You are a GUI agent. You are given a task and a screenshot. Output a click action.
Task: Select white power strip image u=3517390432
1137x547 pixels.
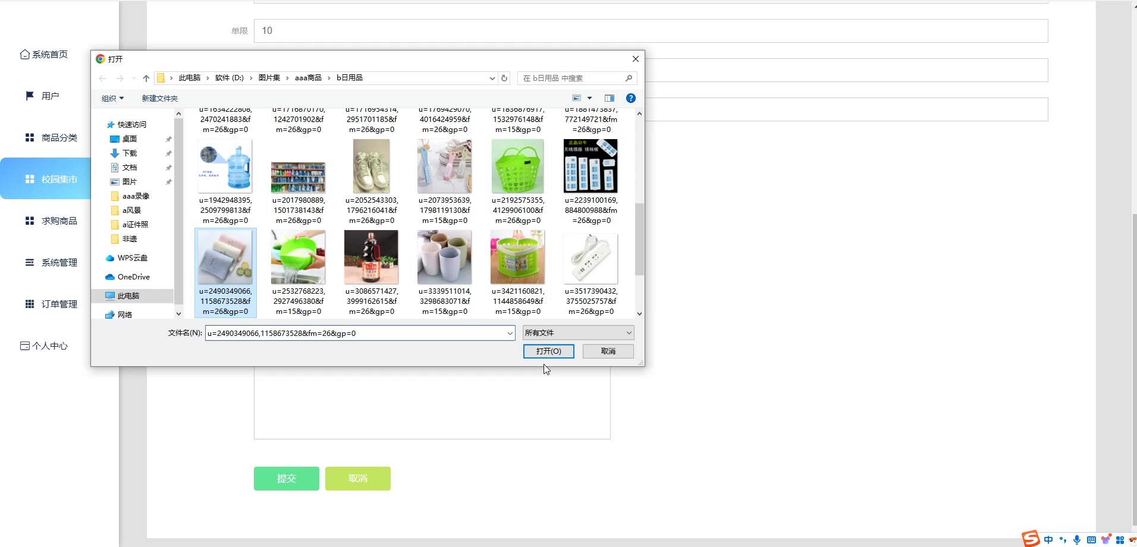pos(591,273)
